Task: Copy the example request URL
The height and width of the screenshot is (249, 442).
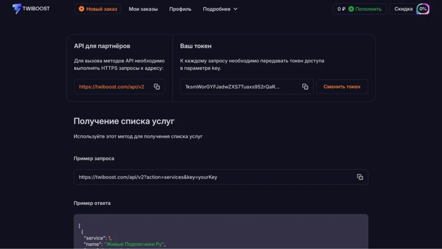Action: [360, 177]
